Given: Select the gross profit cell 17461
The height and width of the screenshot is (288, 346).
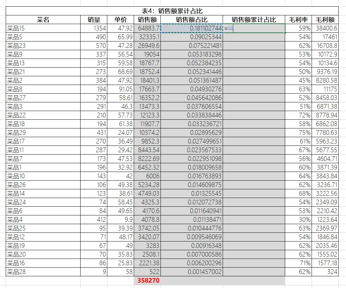Looking at the screenshot, I should coord(325,37).
